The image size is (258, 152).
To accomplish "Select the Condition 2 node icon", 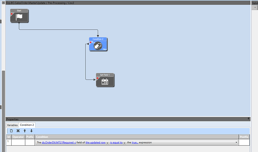I will click(x=98, y=46).
